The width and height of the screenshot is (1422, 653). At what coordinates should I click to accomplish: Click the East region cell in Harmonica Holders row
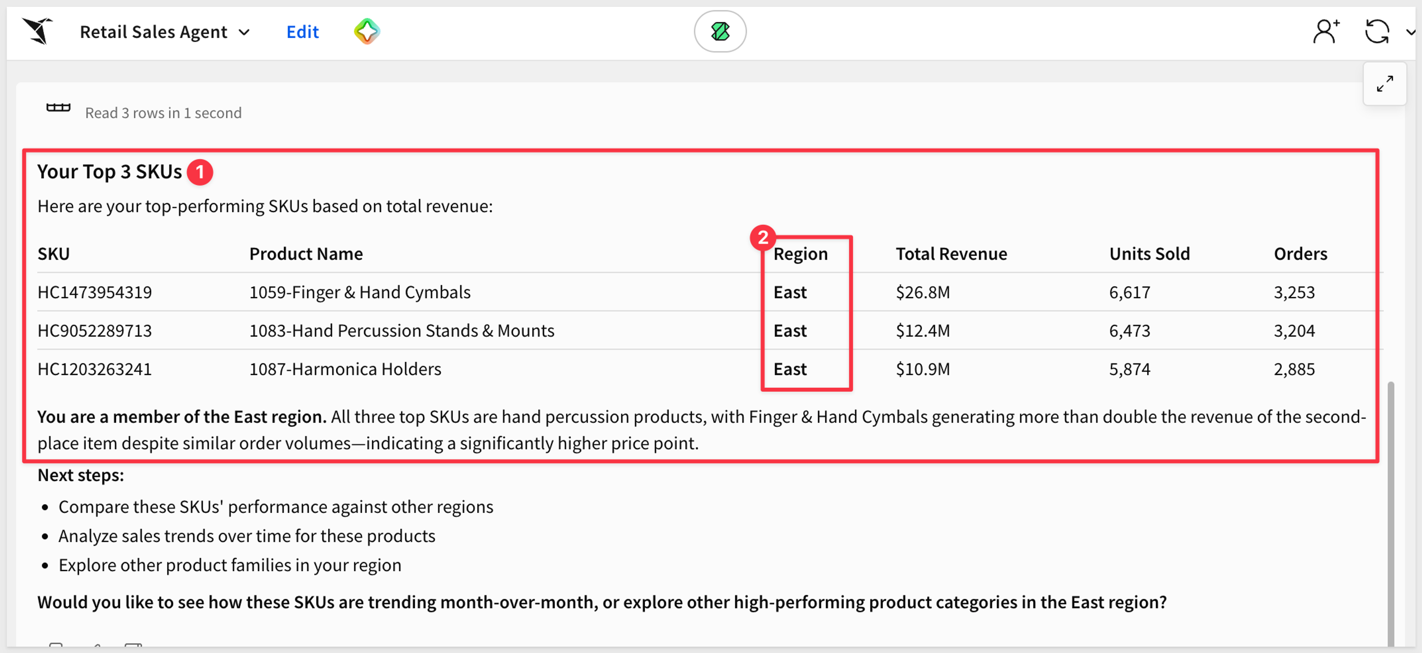point(790,369)
